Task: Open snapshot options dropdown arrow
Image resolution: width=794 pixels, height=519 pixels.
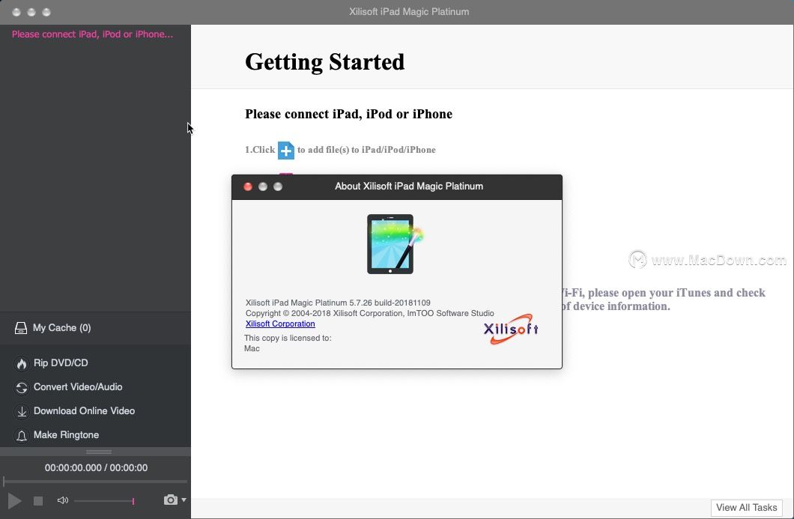Action: tap(184, 500)
